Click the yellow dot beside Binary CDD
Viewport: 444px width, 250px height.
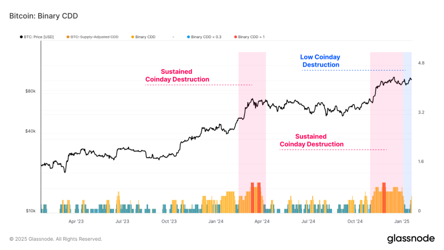[133, 37]
